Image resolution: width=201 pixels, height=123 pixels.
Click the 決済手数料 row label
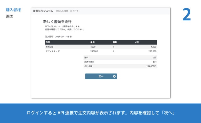(89, 62)
